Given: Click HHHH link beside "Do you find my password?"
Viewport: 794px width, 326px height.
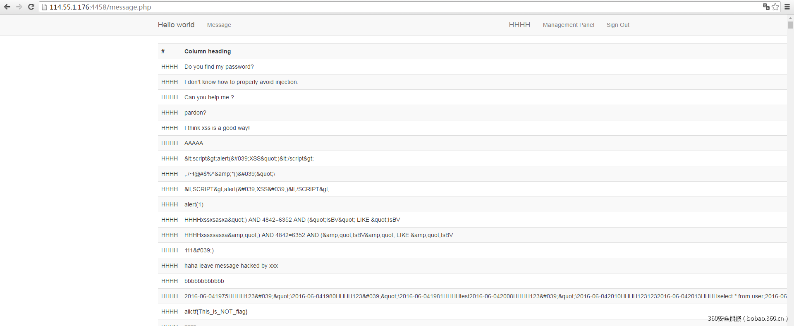Looking at the screenshot, I should click(170, 67).
